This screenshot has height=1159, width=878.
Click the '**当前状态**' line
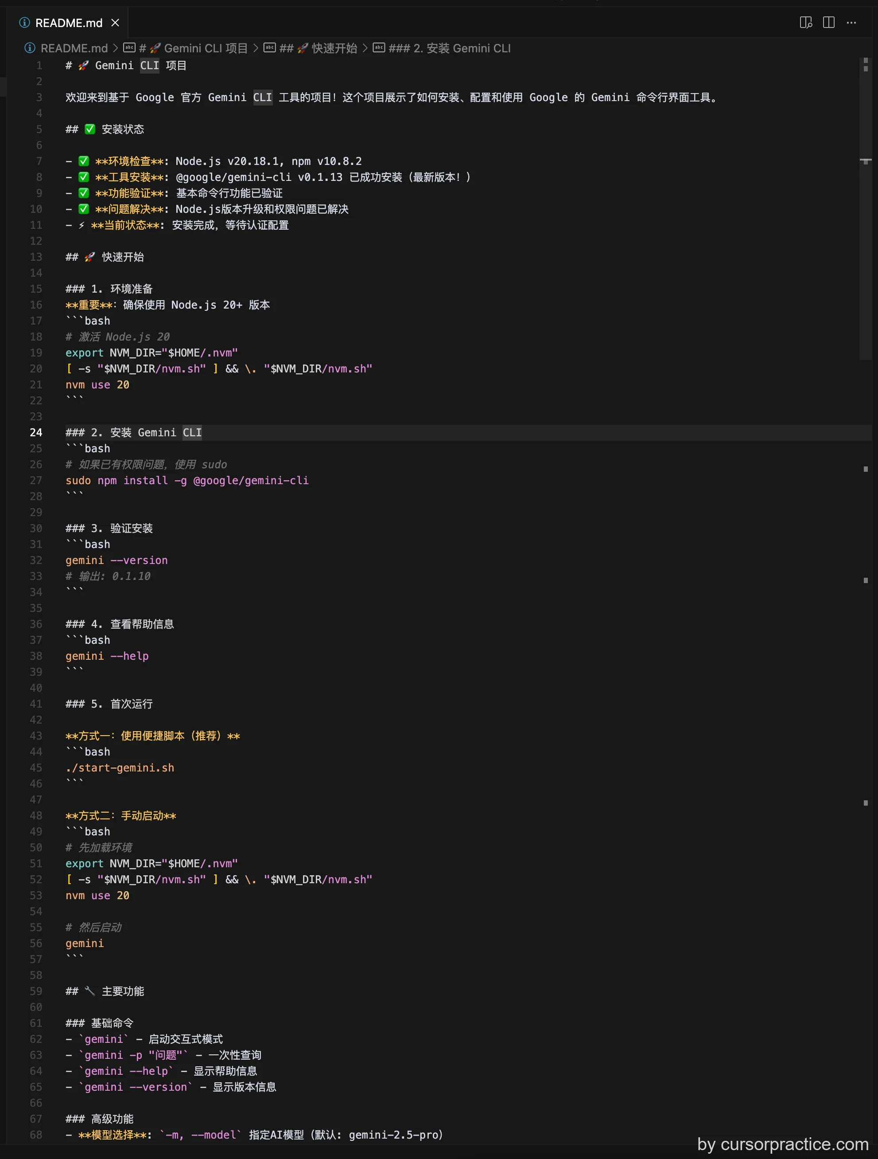click(x=177, y=225)
